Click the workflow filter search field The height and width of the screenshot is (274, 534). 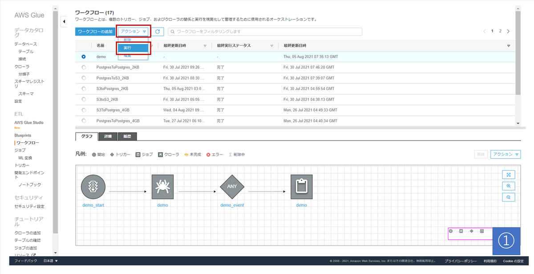coord(265,32)
